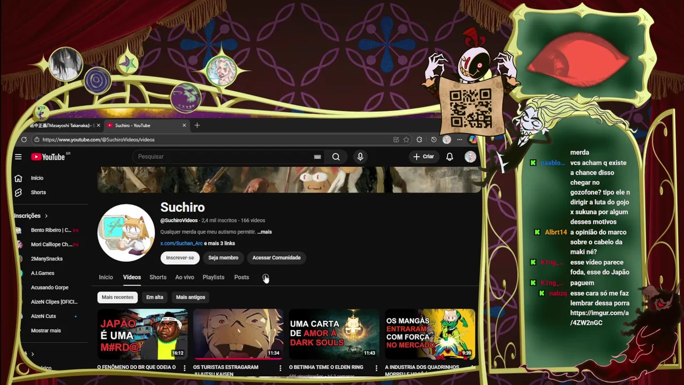Image resolution: width=684 pixels, height=385 pixels.
Task: Click the Criar create button
Action: (x=423, y=157)
